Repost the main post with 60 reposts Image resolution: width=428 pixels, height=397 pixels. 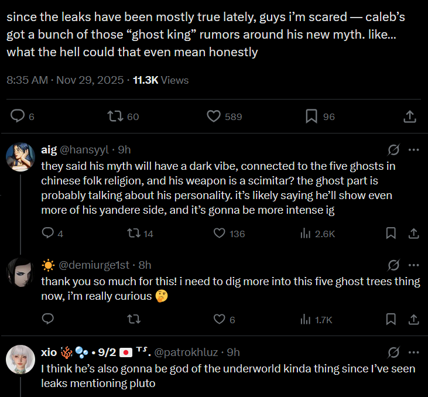(115, 117)
